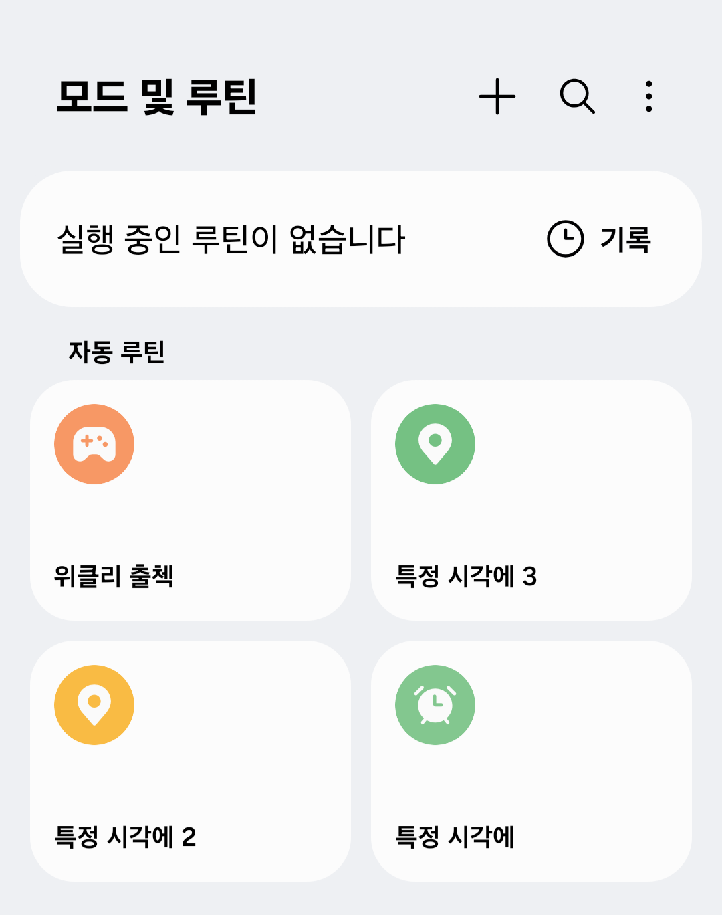This screenshot has width=722, height=915.
Task: Open the 기록 history link
Action: [626, 239]
